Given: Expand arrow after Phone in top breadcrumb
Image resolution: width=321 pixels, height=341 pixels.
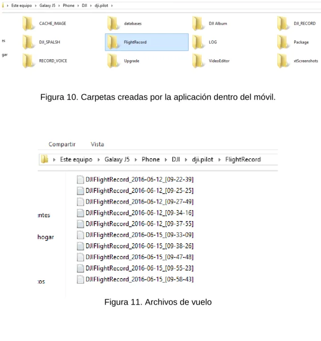Looking at the screenshot, I should [78, 6].
